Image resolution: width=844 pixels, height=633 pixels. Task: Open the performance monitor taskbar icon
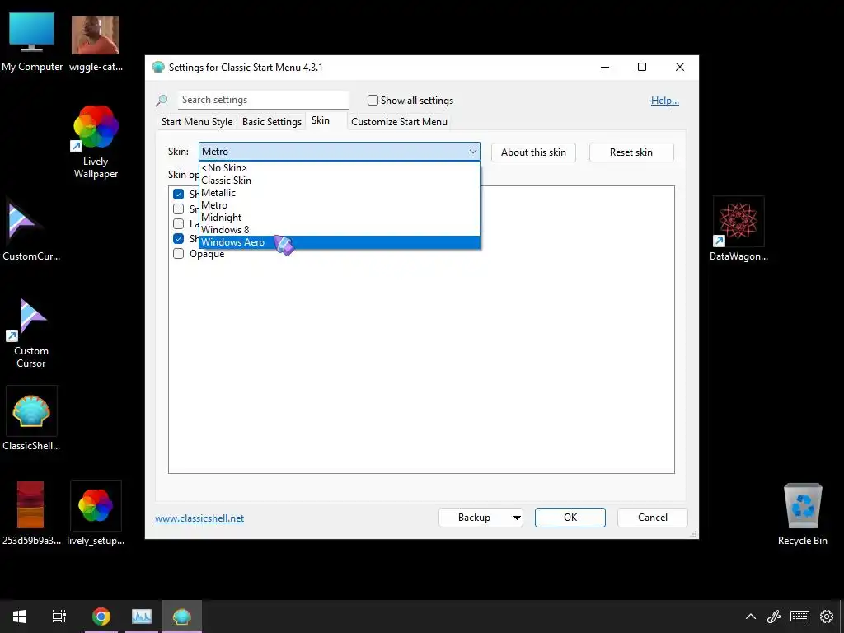tap(142, 617)
